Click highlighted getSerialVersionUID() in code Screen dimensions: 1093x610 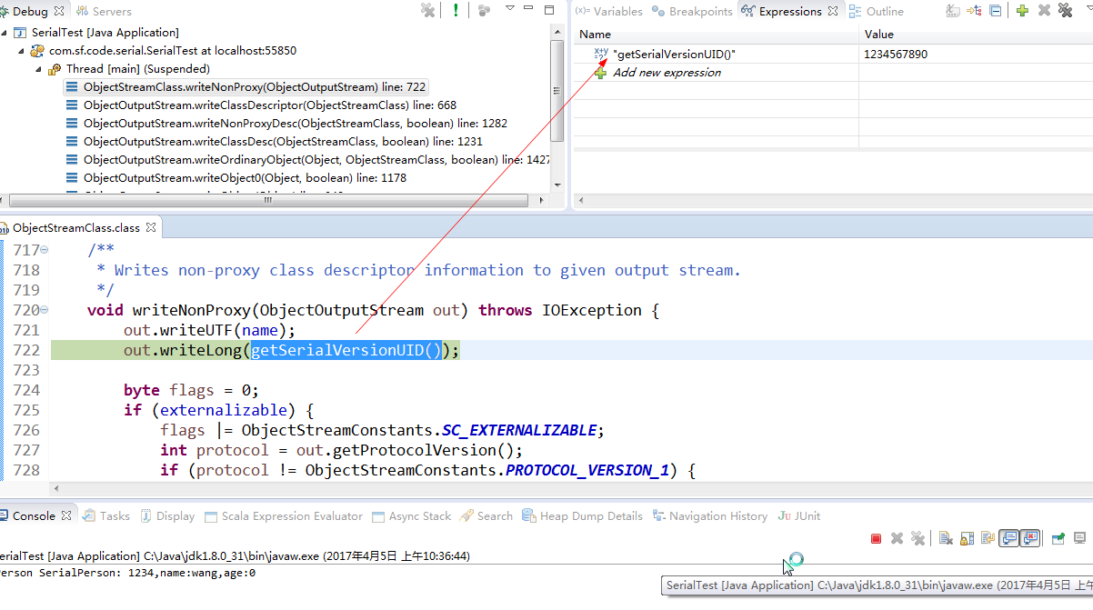(x=346, y=350)
